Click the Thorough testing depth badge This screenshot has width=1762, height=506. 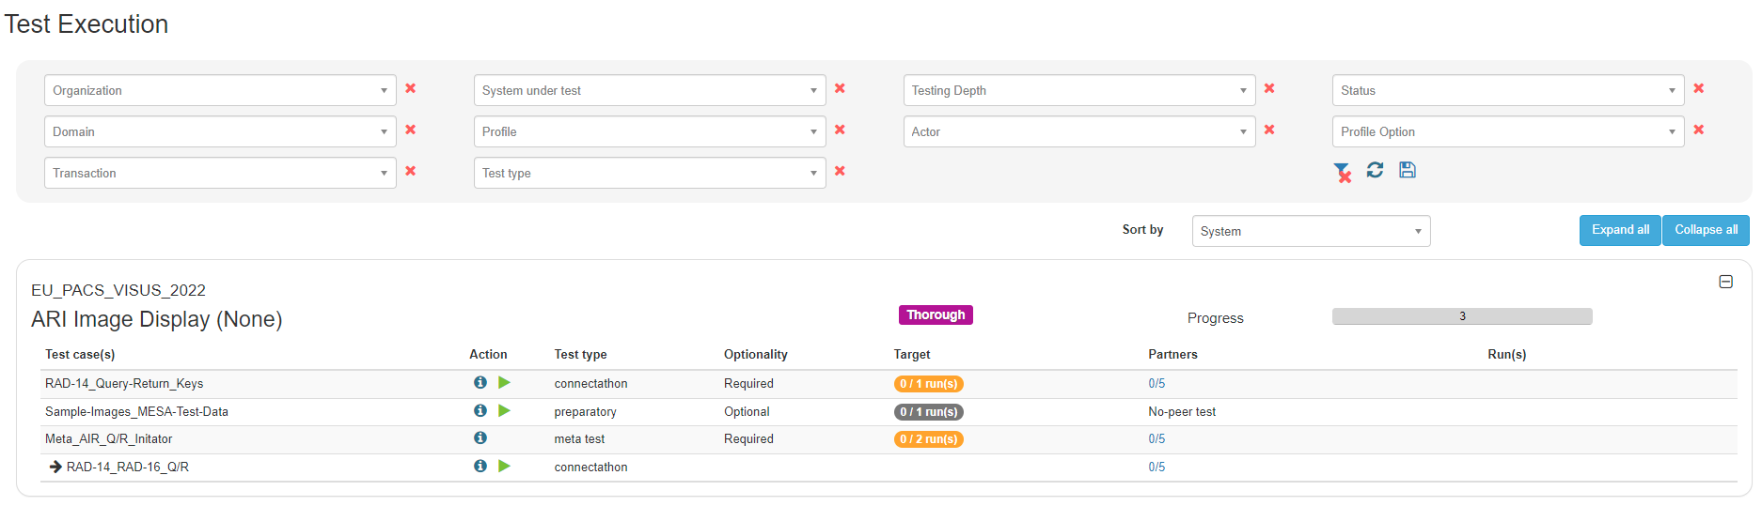pyautogui.click(x=936, y=315)
